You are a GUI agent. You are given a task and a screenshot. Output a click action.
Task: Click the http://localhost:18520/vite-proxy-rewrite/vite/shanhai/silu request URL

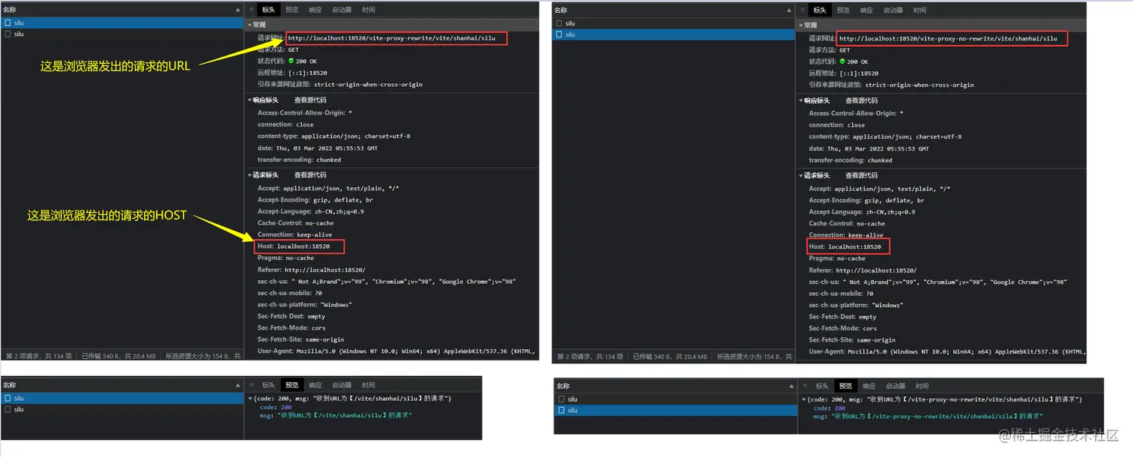391,37
